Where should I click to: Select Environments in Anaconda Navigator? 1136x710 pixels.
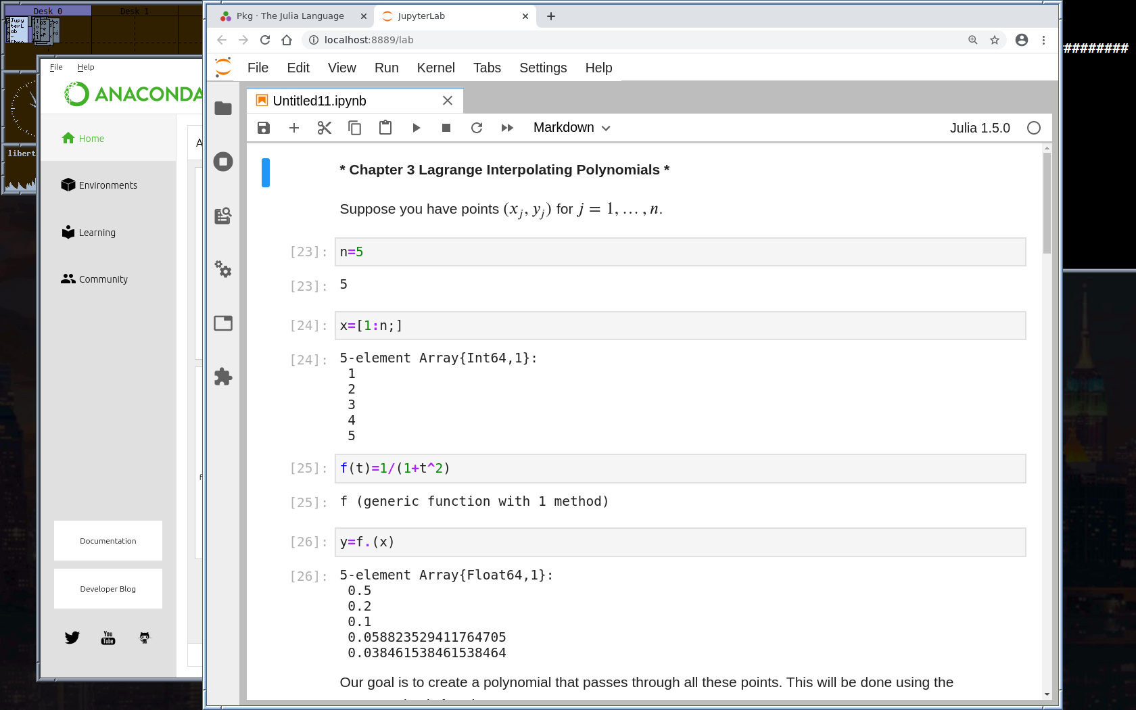click(108, 185)
